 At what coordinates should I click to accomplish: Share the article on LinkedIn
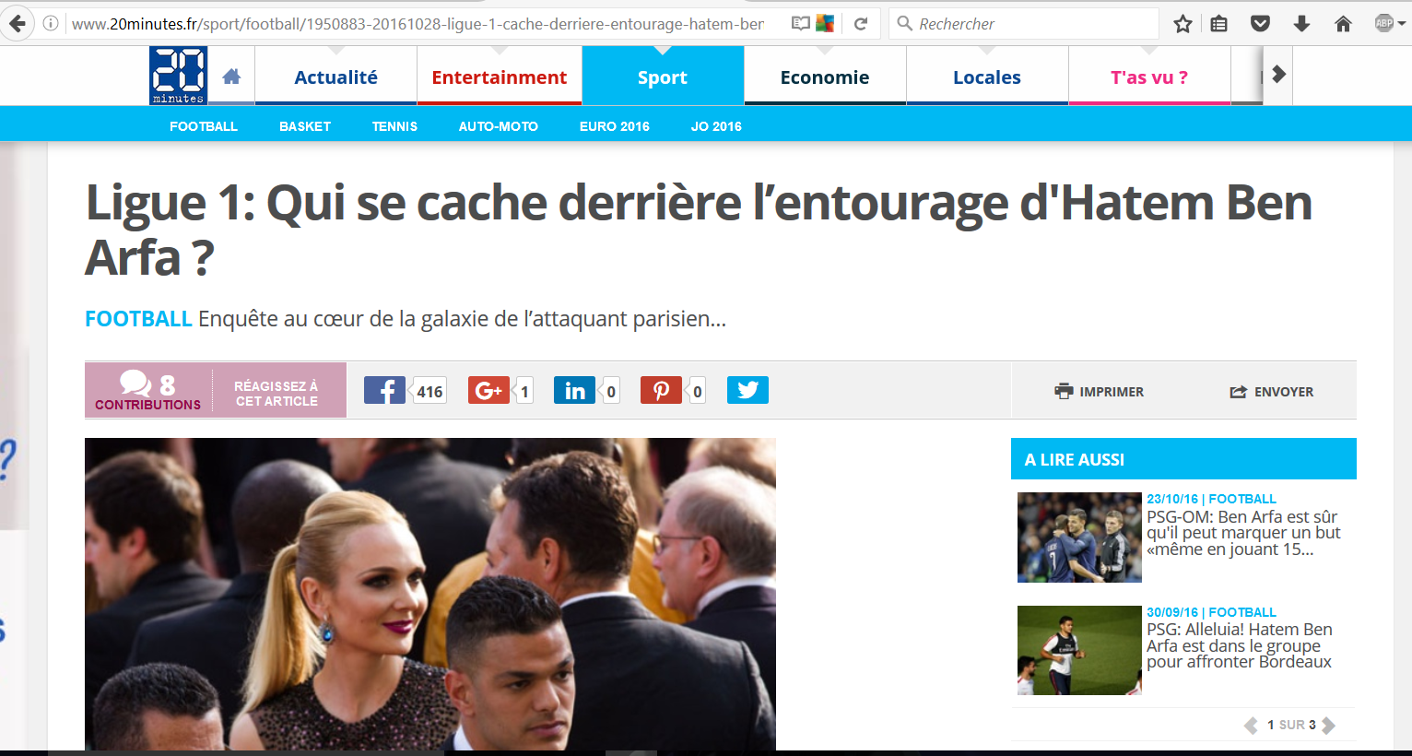574,391
